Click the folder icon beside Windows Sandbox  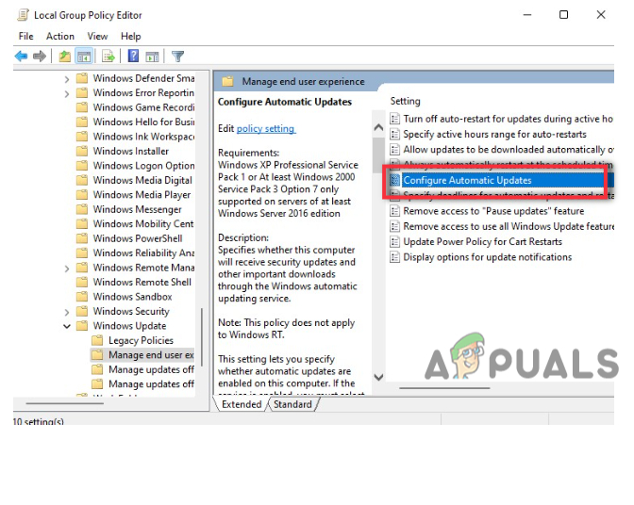[82, 296]
